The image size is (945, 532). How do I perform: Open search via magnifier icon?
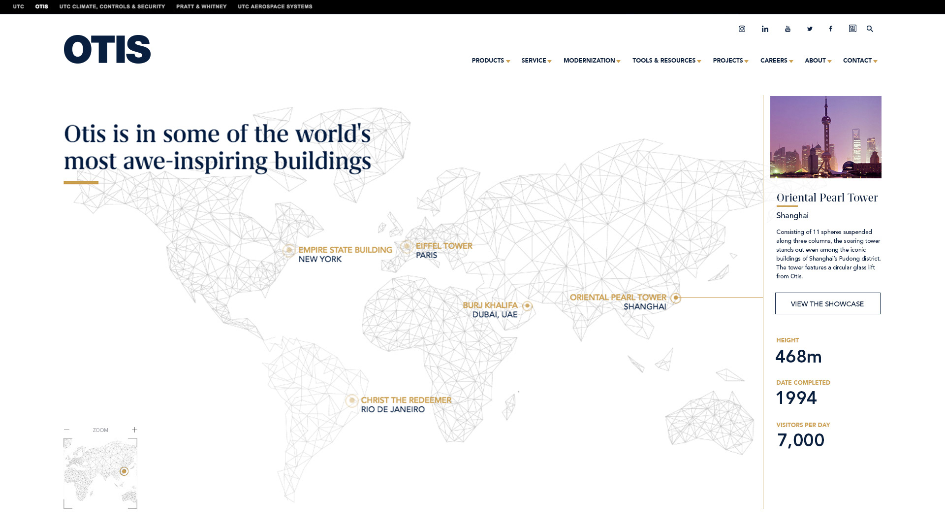point(870,29)
